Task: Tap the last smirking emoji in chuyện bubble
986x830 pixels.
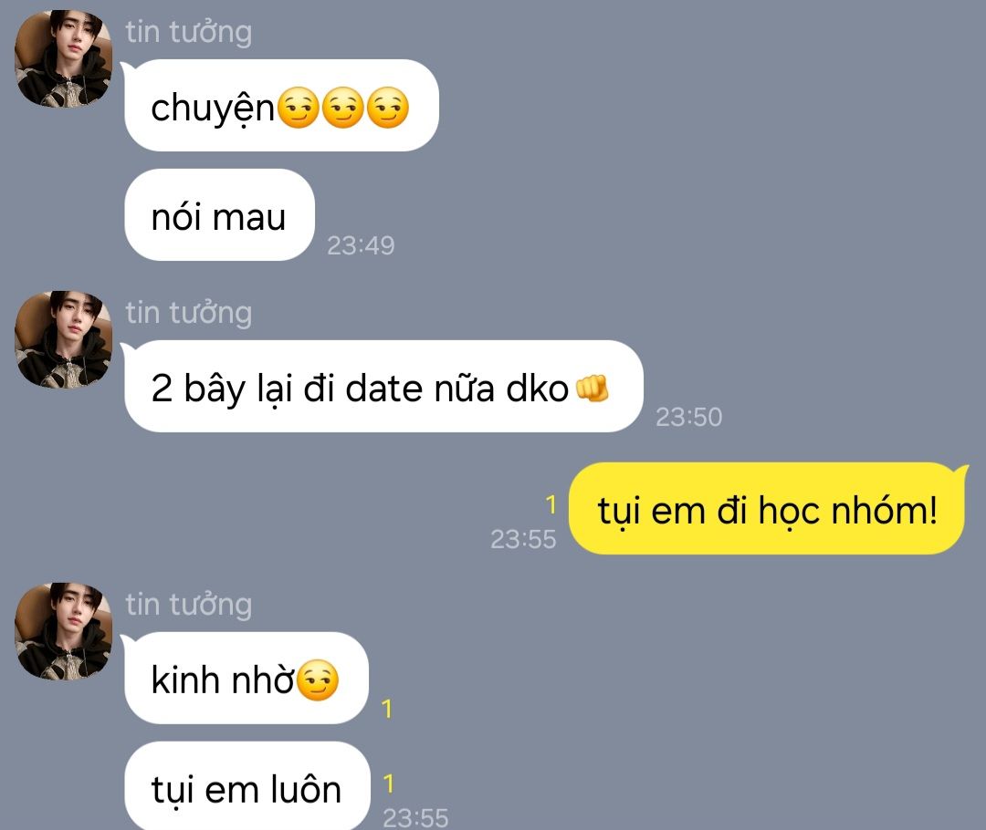Action: pos(387,108)
